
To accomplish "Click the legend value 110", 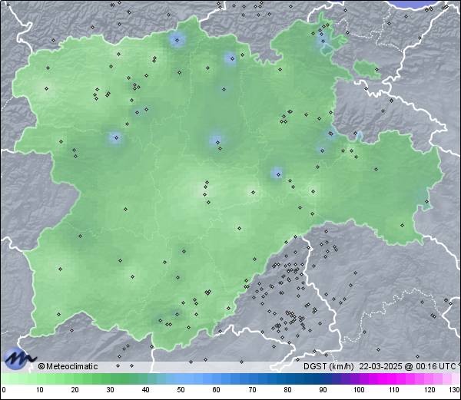I will (394, 390).
